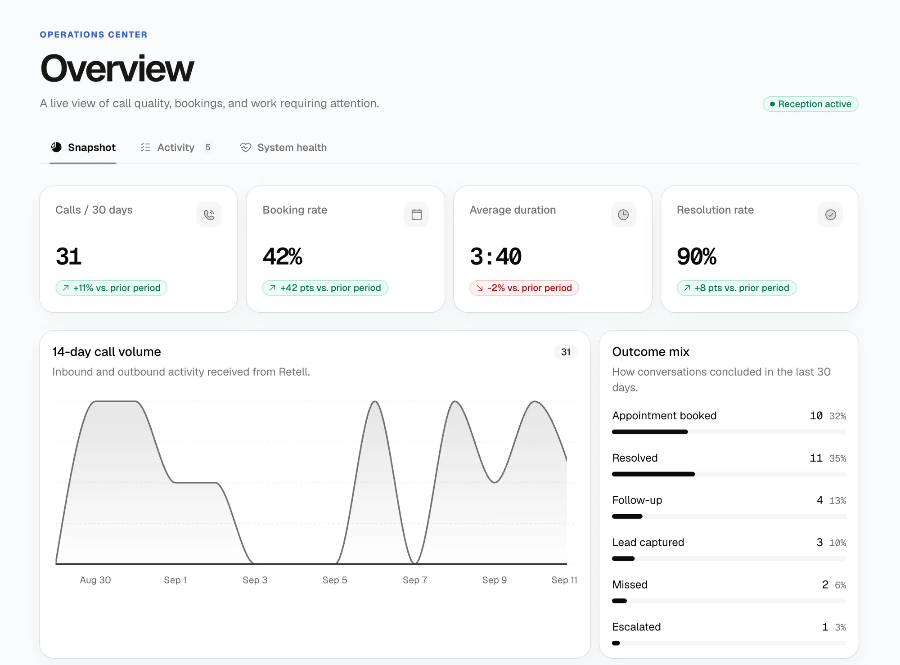Click the +42 pts vs. prior period badge
Screen dimensions: 900x665
[x=325, y=288]
